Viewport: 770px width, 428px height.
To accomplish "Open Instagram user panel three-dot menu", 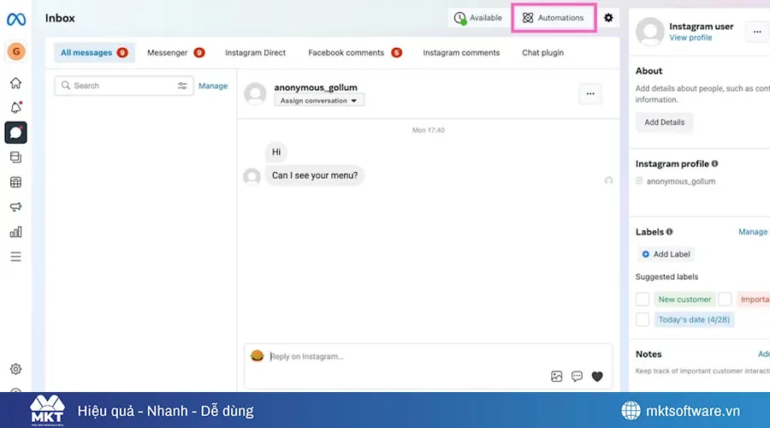I will click(x=757, y=32).
